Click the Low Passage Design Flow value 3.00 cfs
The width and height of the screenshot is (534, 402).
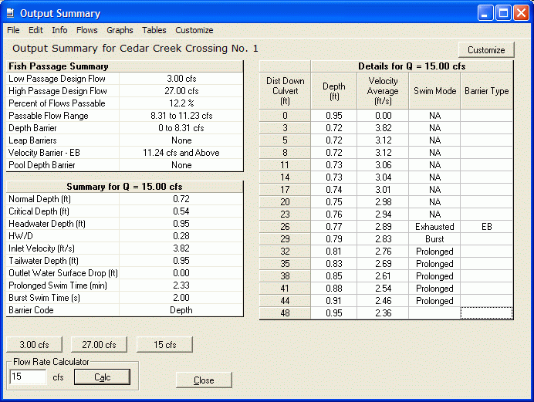[x=181, y=79]
